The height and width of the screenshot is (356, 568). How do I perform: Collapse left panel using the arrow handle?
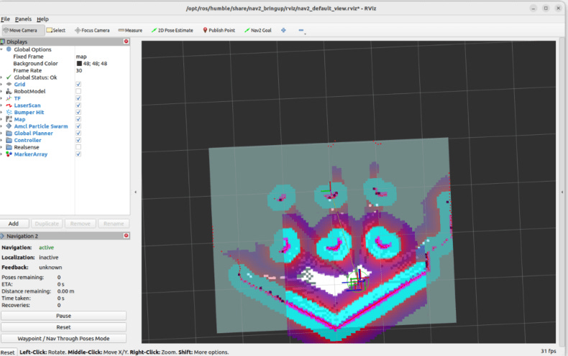click(x=135, y=192)
